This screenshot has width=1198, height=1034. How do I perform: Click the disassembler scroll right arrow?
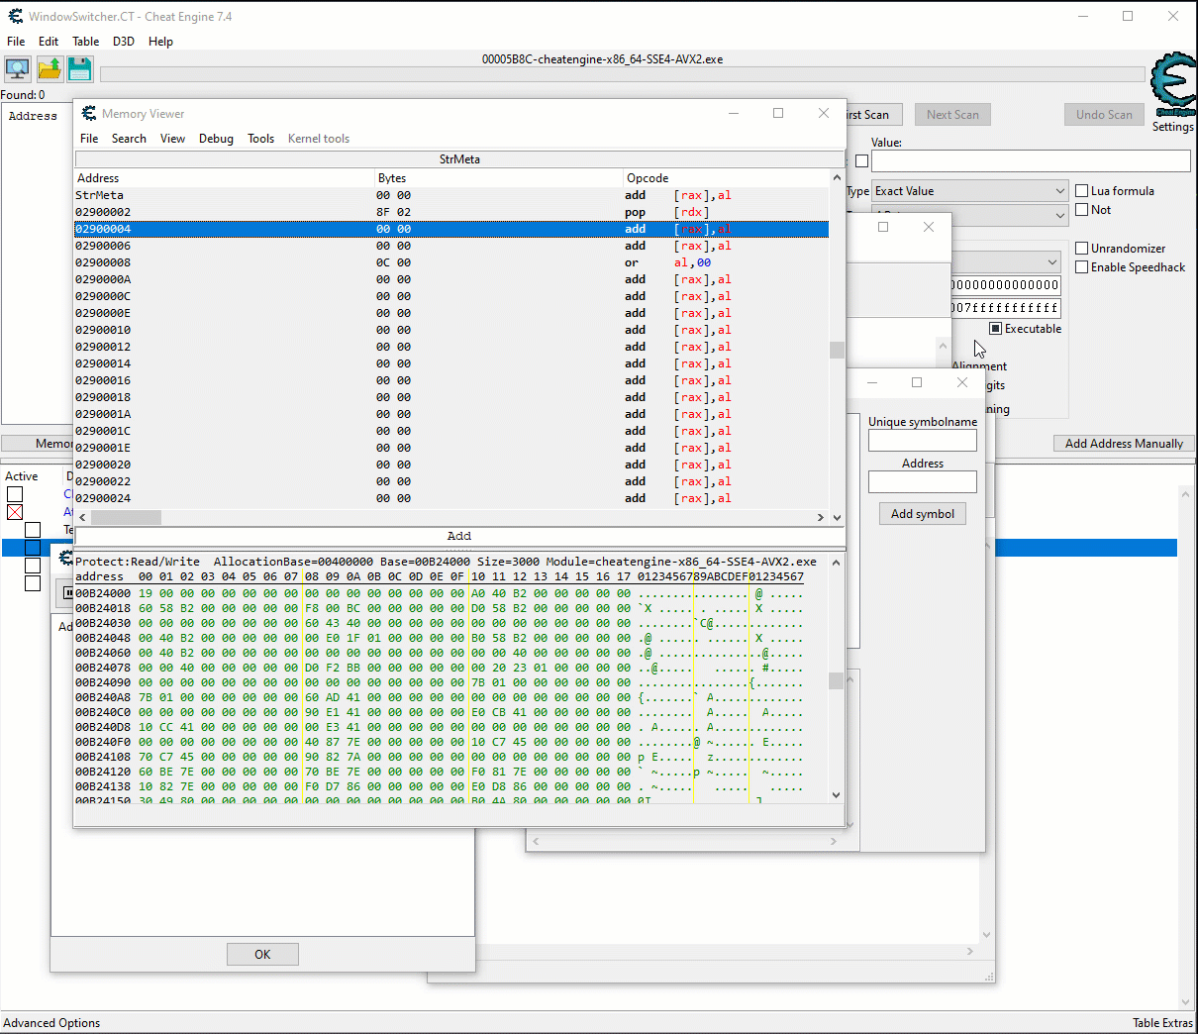tap(820, 517)
